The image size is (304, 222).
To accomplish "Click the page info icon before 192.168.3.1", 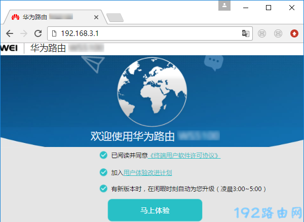I will [54, 33].
